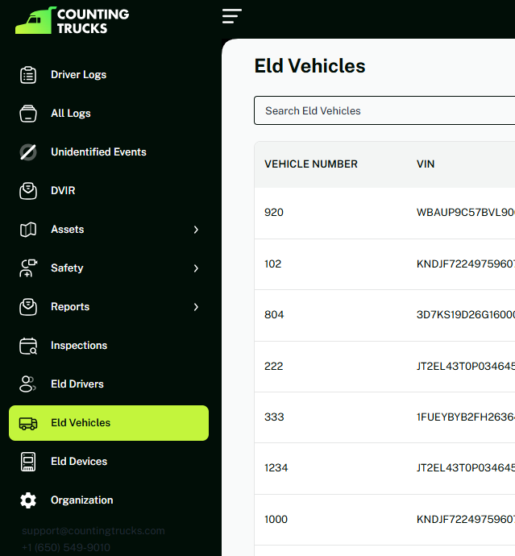Focus the Search Eld Vehicles field

(x=384, y=111)
